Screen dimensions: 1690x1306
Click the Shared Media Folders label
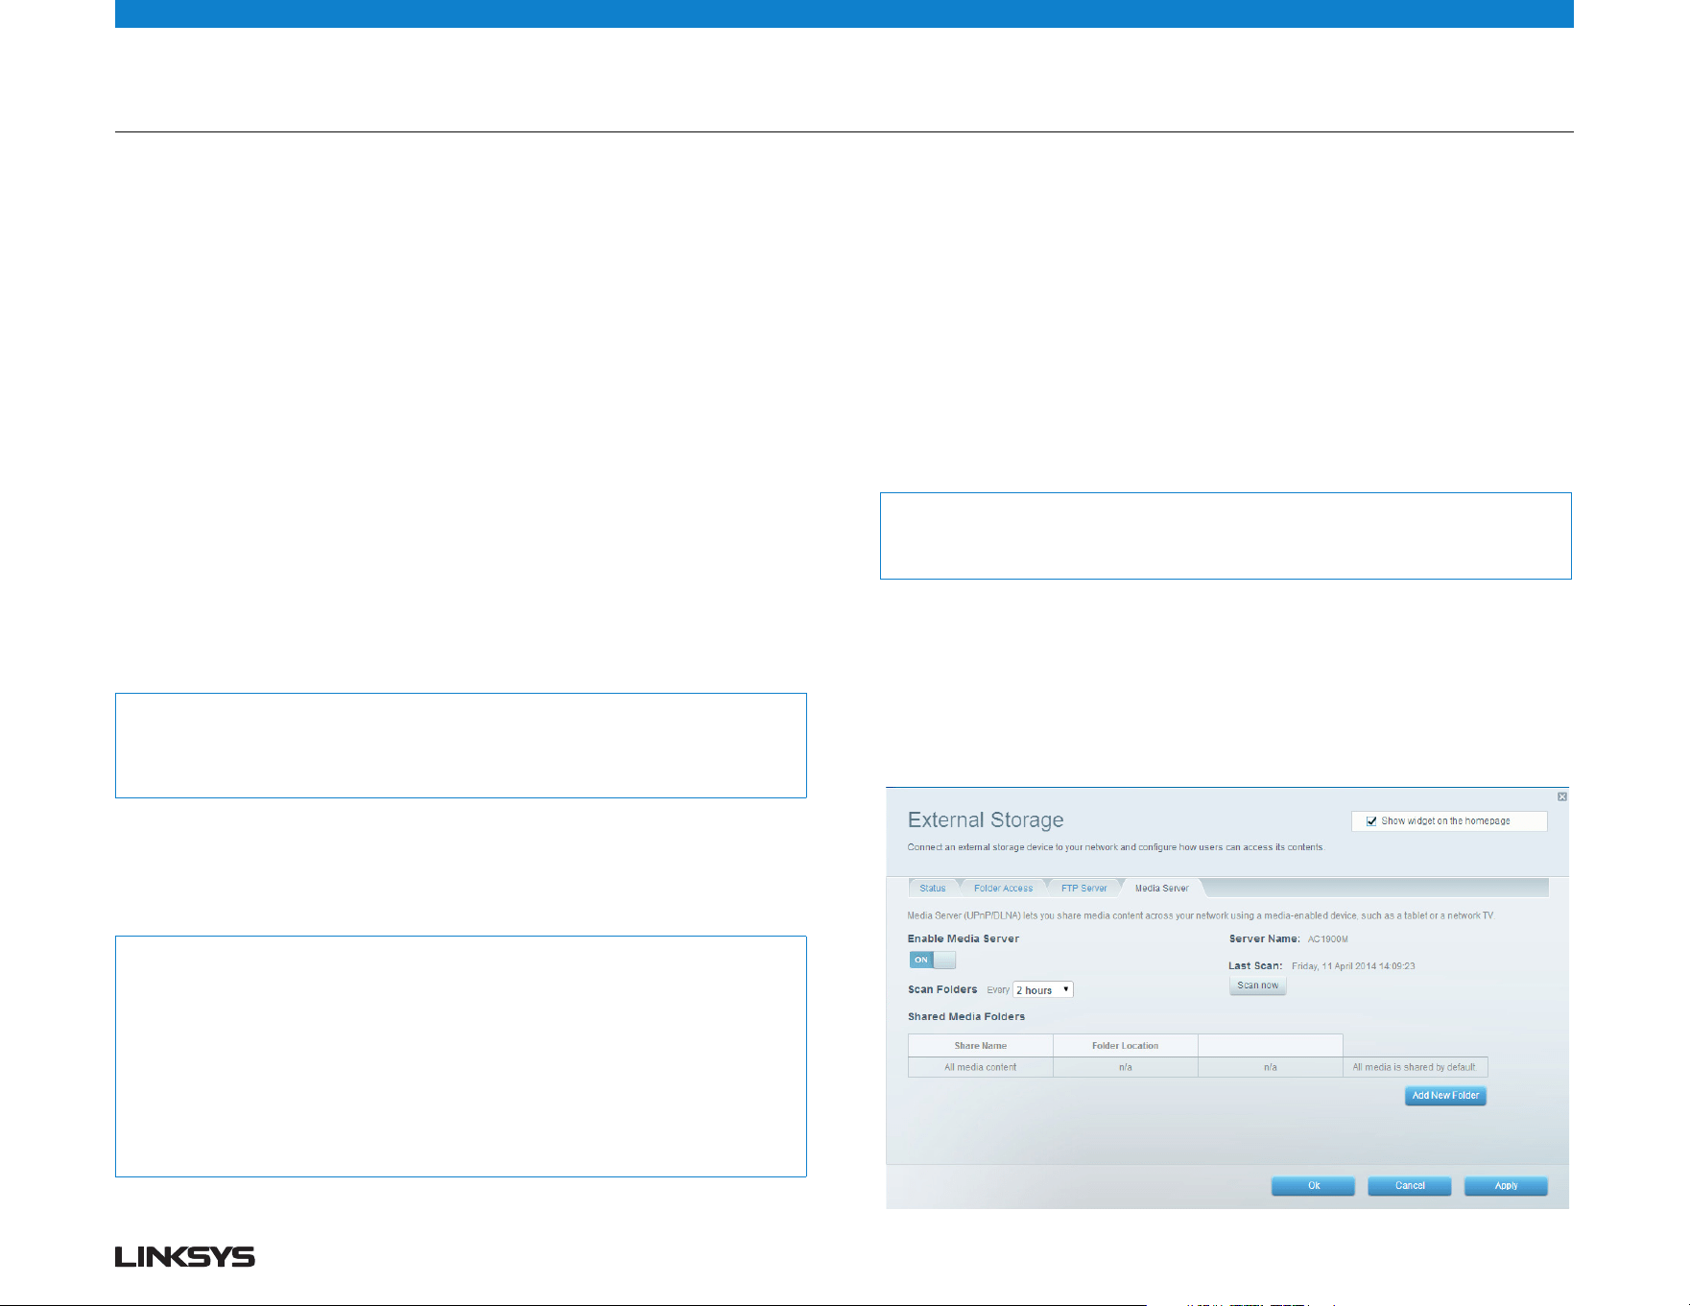966,1016
